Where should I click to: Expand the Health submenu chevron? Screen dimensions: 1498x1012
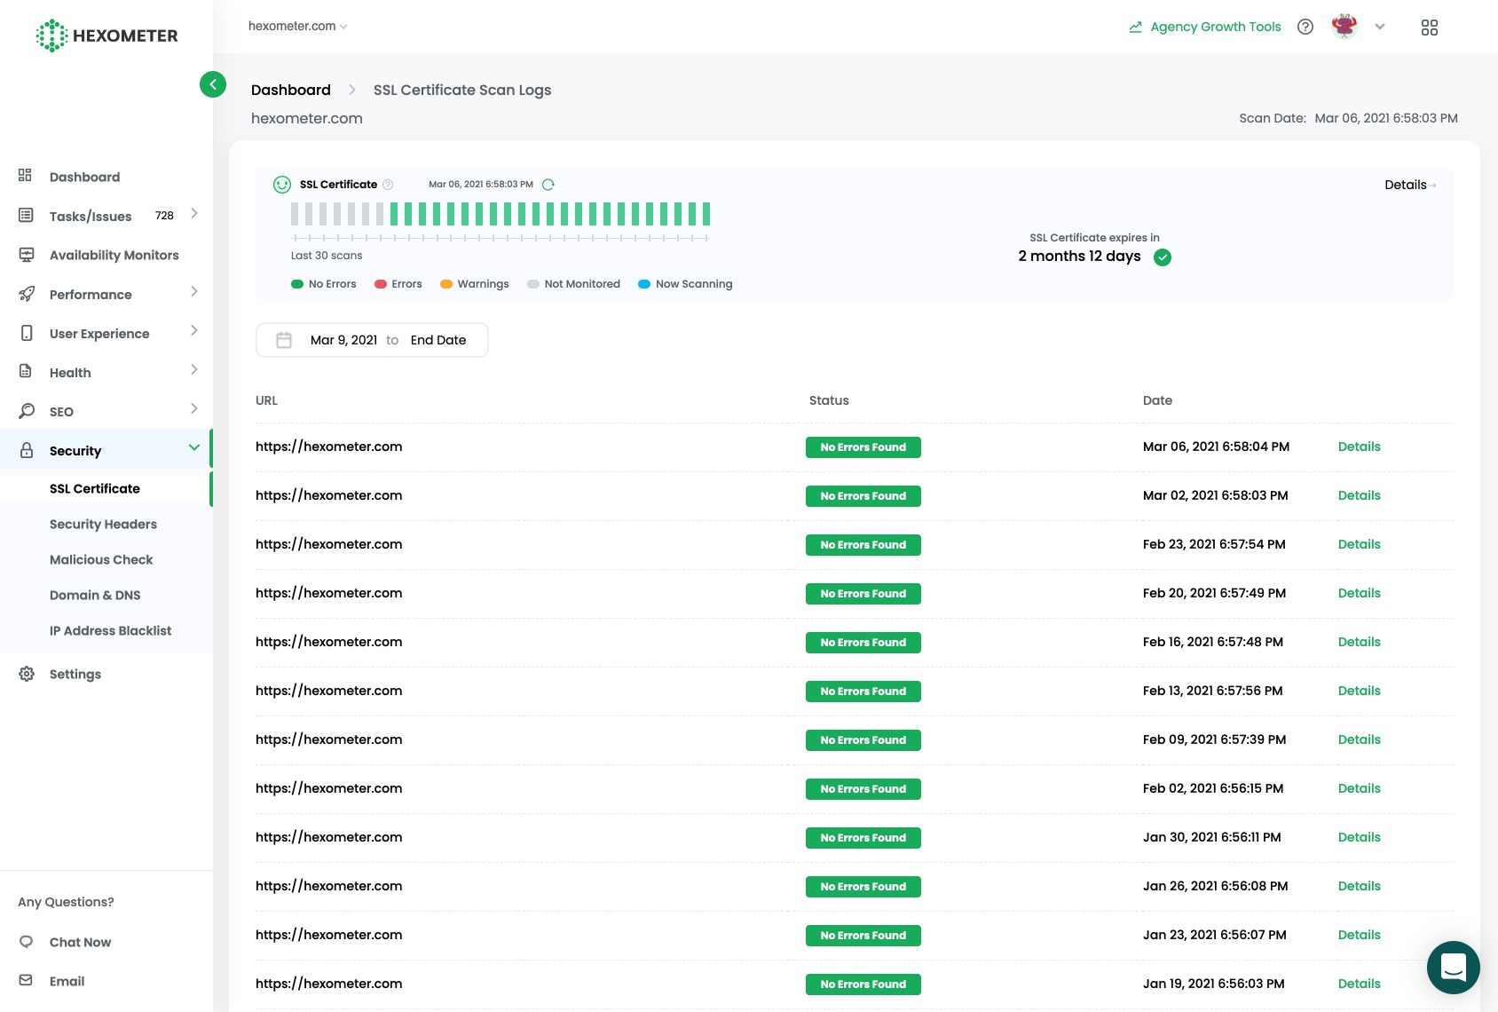point(193,370)
